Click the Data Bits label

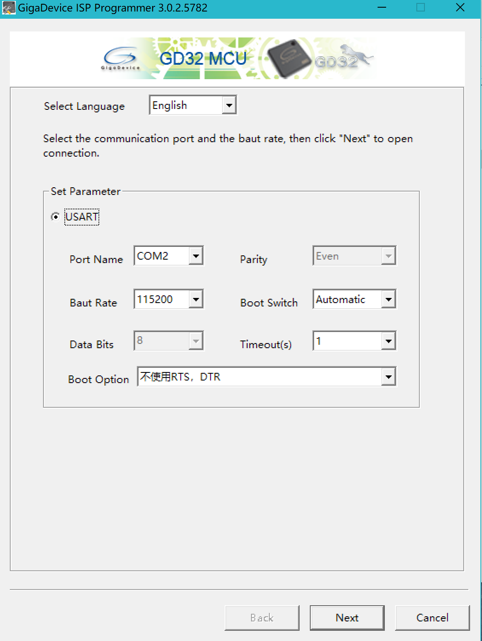pos(92,345)
